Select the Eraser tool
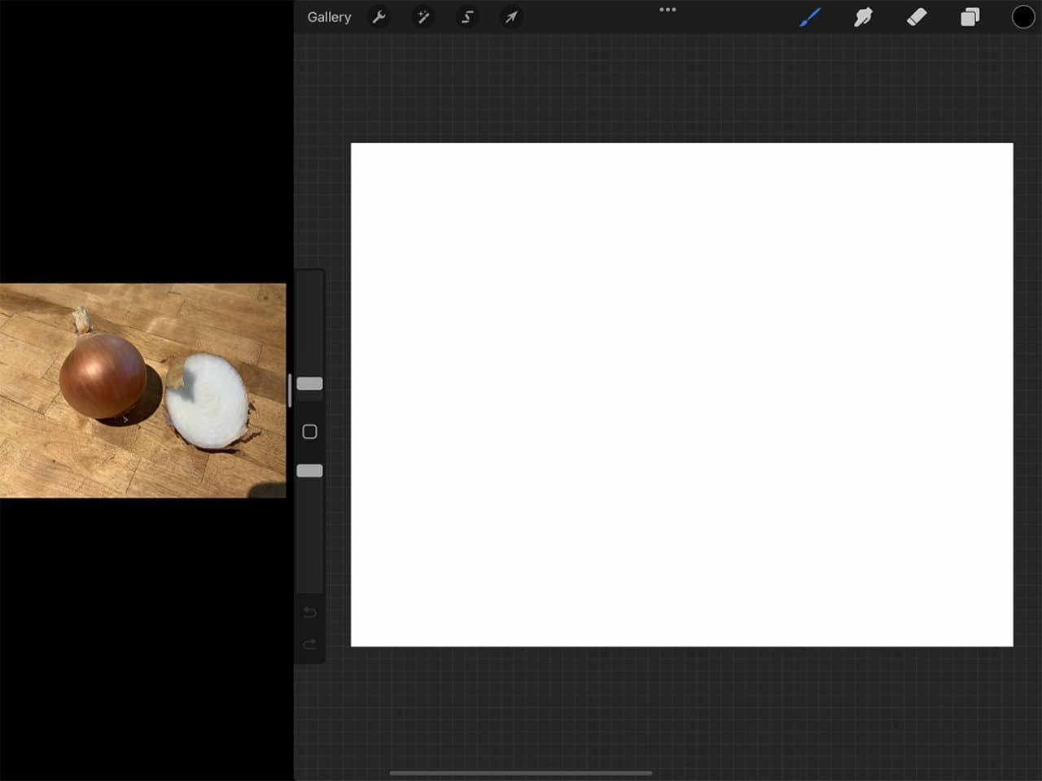This screenshot has height=781, width=1042. click(916, 17)
